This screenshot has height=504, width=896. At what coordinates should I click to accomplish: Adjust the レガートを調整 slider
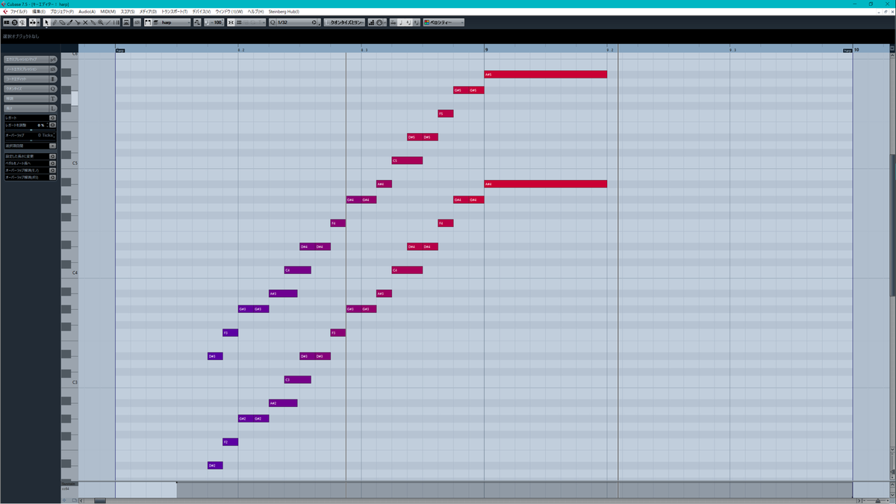(31, 129)
